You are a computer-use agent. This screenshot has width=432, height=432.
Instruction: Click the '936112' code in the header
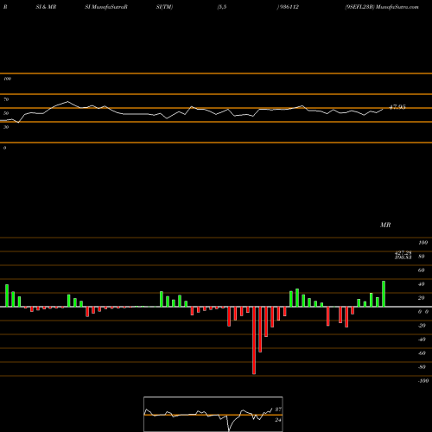(289, 7)
